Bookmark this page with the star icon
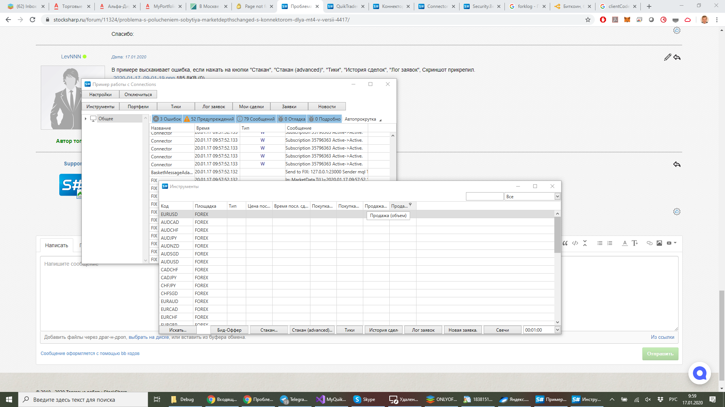Viewport: 725px width, 407px height. (x=588, y=20)
